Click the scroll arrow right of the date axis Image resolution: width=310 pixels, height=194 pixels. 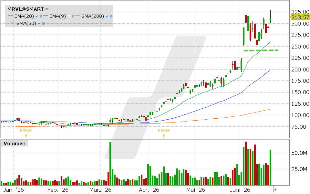tap(275, 190)
